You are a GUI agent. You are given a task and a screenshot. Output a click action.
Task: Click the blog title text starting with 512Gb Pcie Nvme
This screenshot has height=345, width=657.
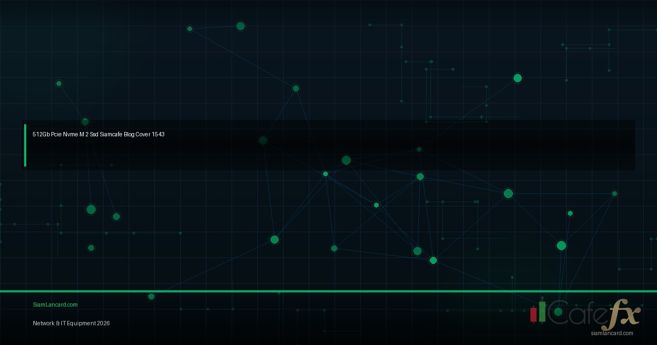click(x=99, y=134)
